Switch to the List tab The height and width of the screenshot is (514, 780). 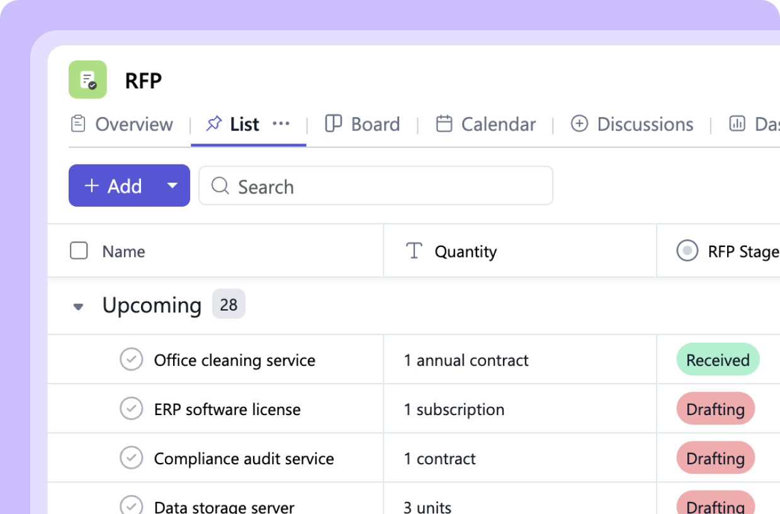(244, 124)
